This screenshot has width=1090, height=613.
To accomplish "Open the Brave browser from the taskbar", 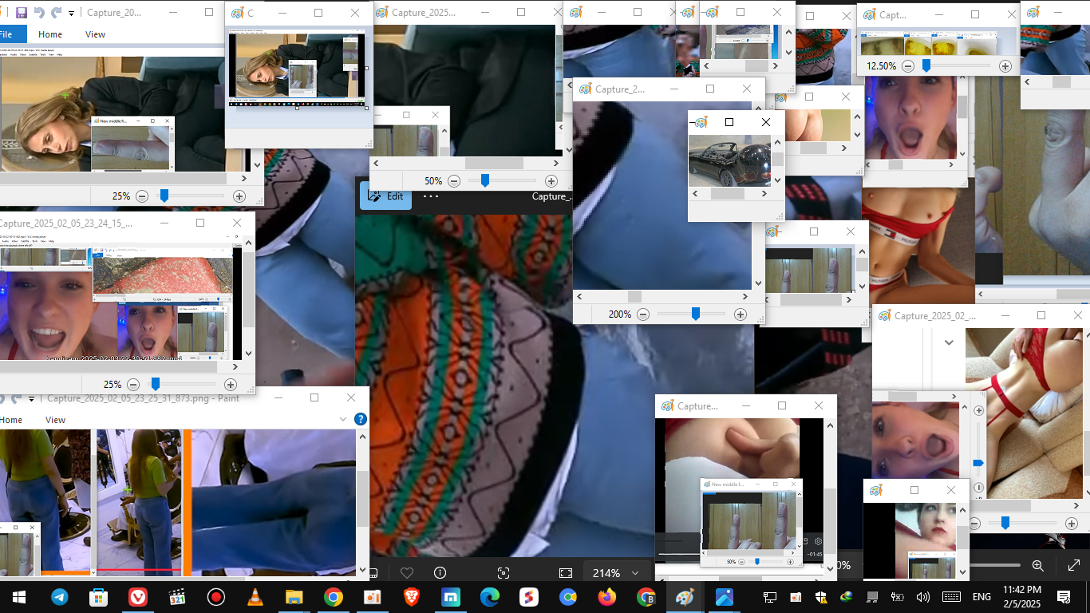I will coord(411,597).
